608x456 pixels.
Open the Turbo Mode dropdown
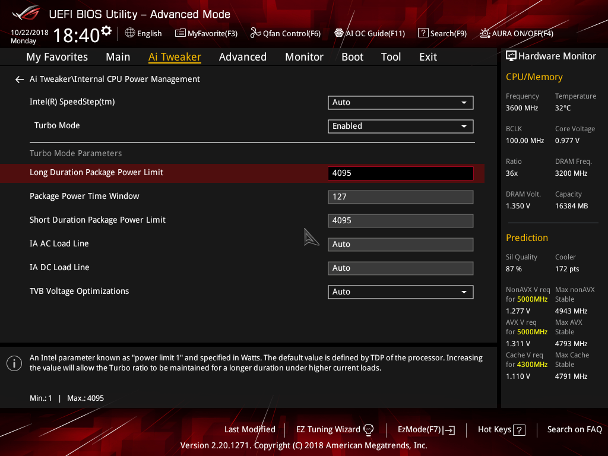[x=401, y=126]
